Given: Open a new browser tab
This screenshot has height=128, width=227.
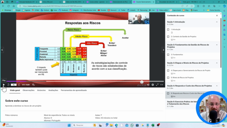Looking at the screenshot, I should 204,2.
